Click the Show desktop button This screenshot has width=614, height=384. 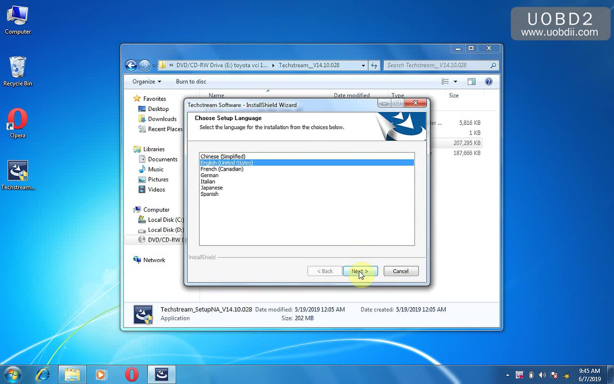pos(611,374)
